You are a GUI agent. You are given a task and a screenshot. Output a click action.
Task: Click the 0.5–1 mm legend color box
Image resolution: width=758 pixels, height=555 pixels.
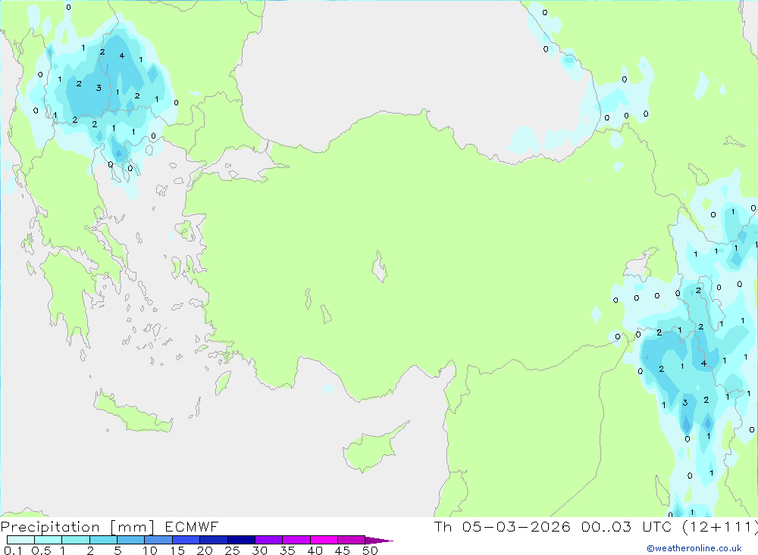pyautogui.click(x=48, y=540)
